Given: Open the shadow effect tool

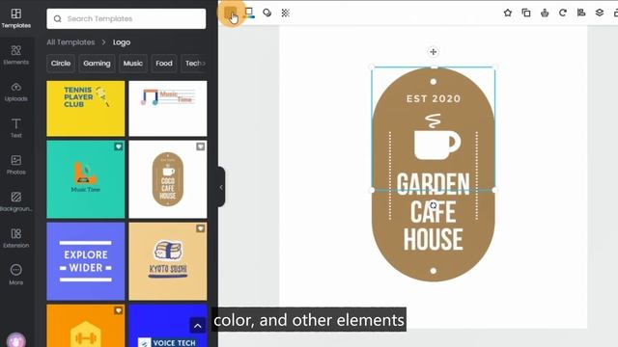Looking at the screenshot, I should [267, 13].
